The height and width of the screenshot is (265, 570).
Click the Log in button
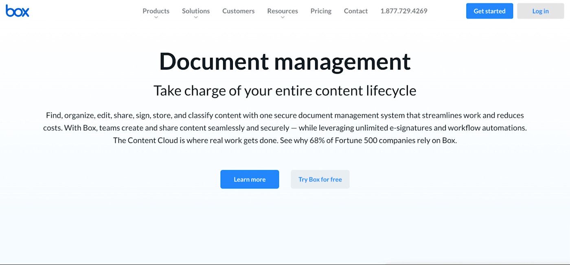[540, 11]
